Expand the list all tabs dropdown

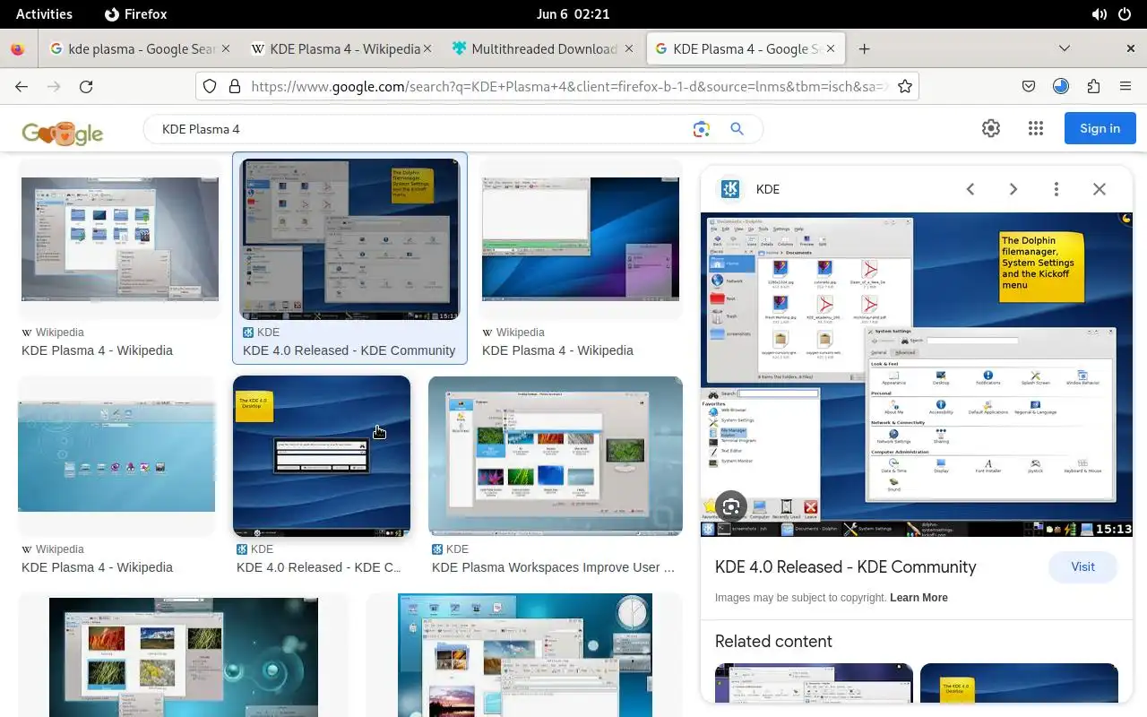[1065, 48]
